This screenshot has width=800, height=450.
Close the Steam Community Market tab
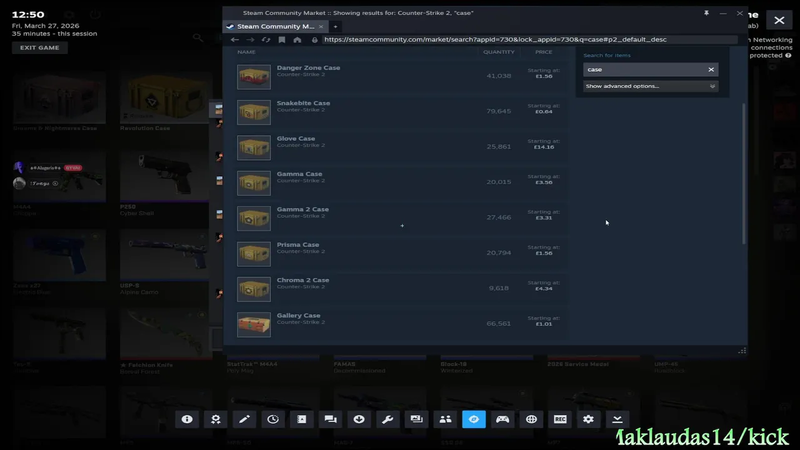[321, 26]
